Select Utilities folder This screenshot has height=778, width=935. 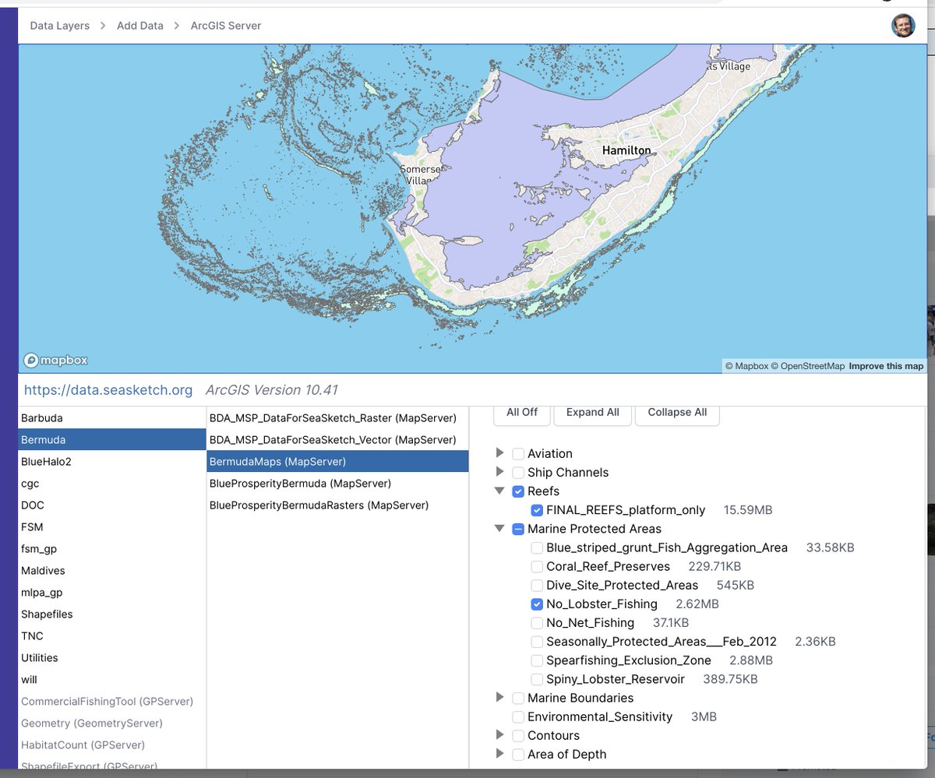point(112,658)
